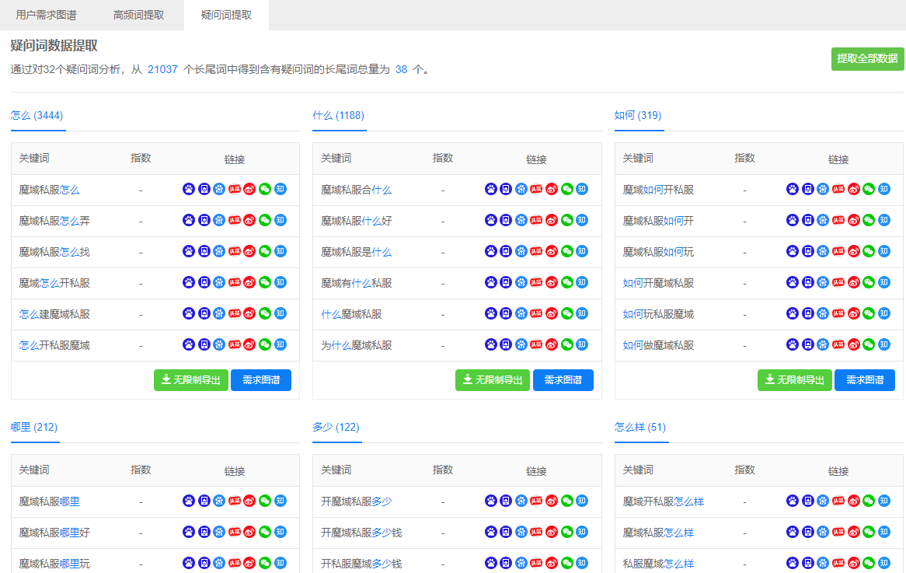Open Toutiao icon for 魔域怎么开私服 row
The width and height of the screenshot is (906, 573).
(x=235, y=283)
